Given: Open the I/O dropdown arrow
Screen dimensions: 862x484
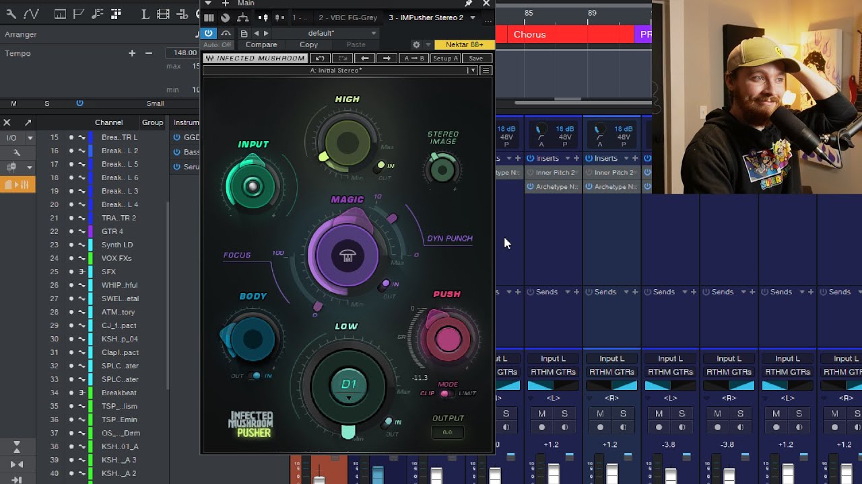Looking at the screenshot, I should coord(30,138).
